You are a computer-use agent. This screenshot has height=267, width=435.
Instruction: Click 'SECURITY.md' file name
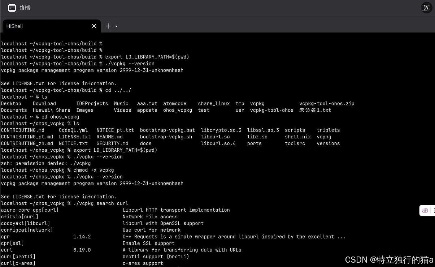[112, 143]
